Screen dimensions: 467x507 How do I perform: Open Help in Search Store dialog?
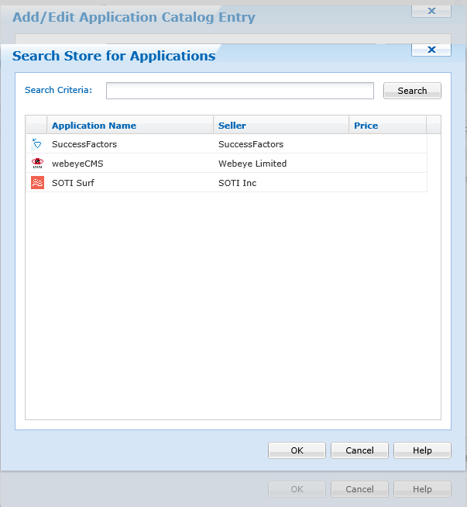[x=422, y=450]
